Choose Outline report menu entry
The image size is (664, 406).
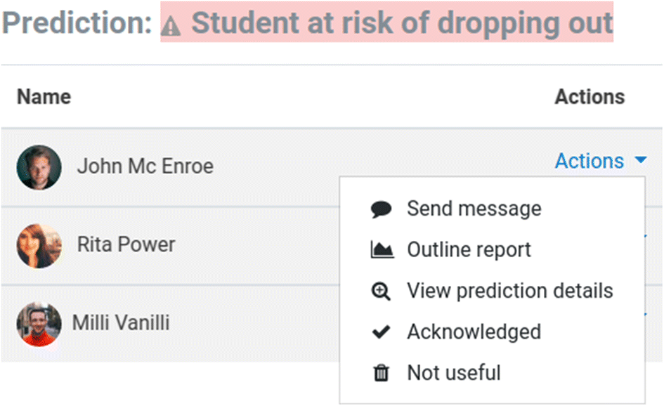click(469, 250)
